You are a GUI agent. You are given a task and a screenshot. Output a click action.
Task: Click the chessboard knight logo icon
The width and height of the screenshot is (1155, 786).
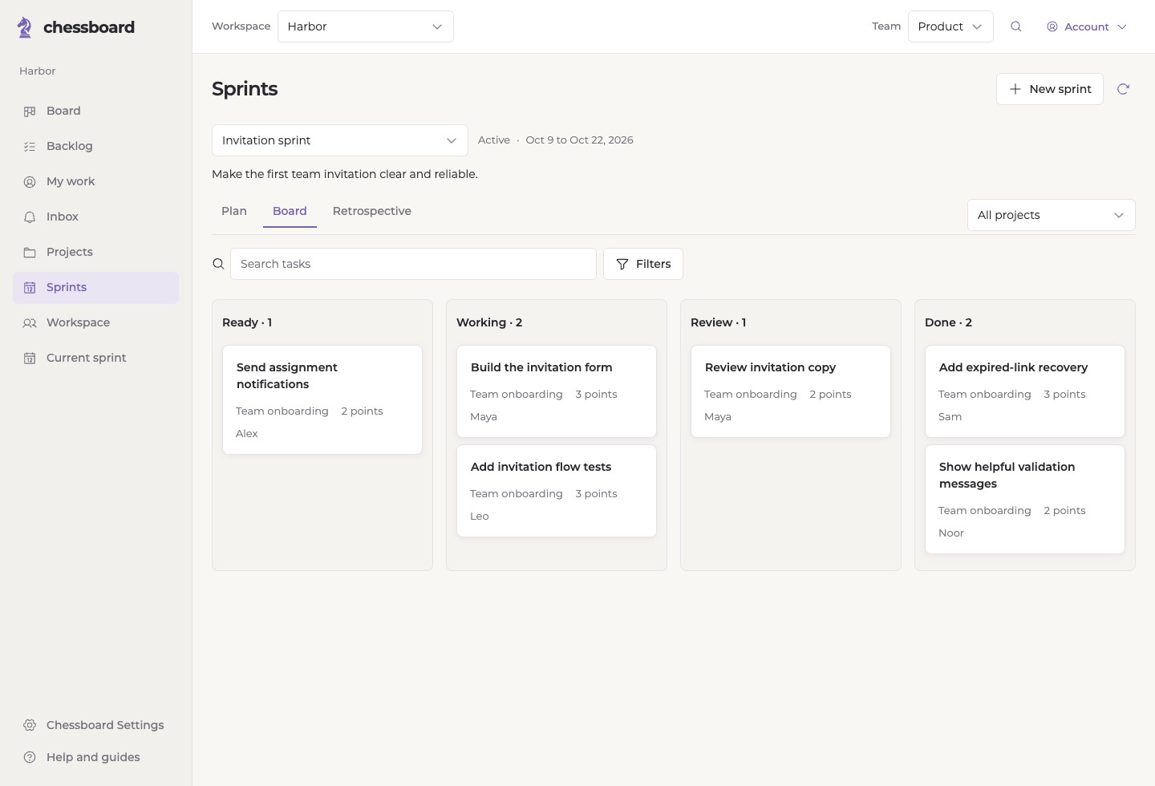[x=25, y=27]
